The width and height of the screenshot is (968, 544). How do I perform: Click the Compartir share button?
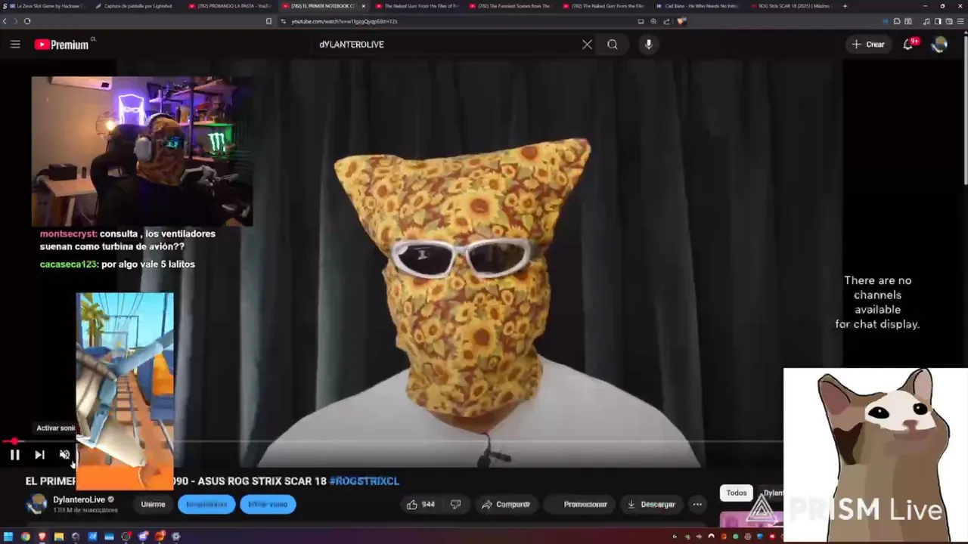(x=506, y=504)
